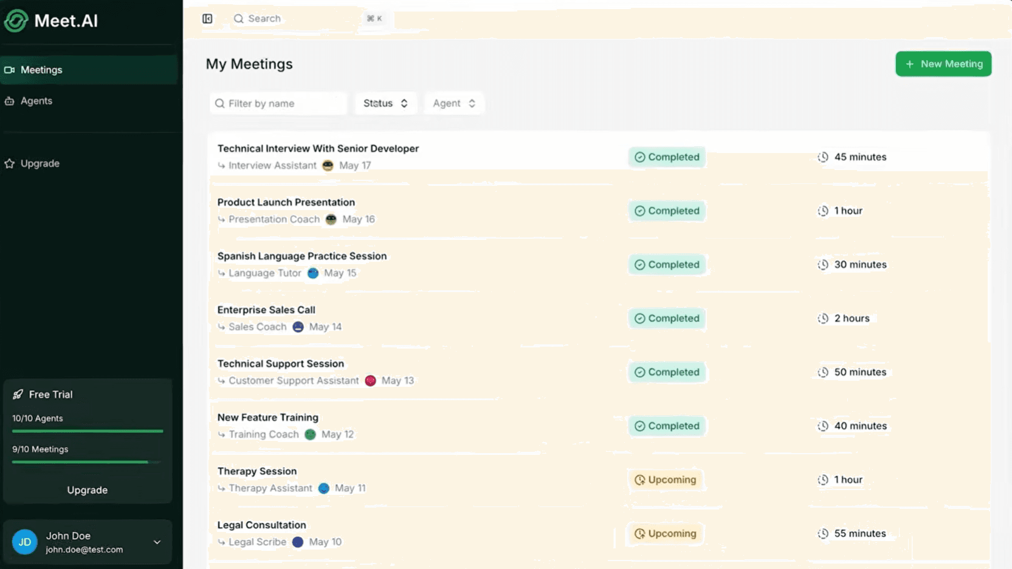The image size is (1012, 569).
Task: Click the 10/10 Agents progress bar
Action: pyautogui.click(x=88, y=431)
